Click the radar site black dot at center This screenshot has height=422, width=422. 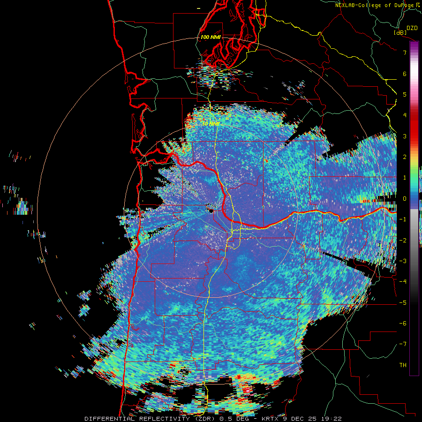click(x=211, y=211)
